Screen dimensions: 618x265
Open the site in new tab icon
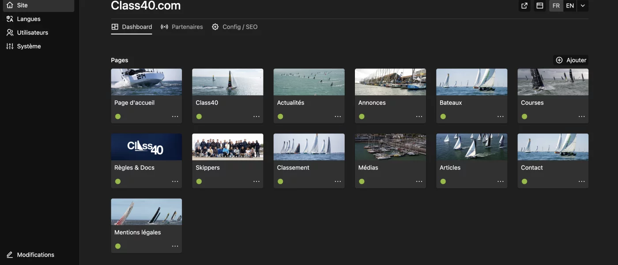point(524,6)
